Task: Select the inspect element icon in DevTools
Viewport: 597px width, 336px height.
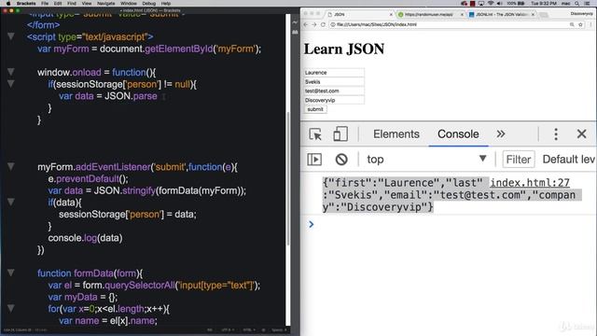Action: pyautogui.click(x=315, y=134)
